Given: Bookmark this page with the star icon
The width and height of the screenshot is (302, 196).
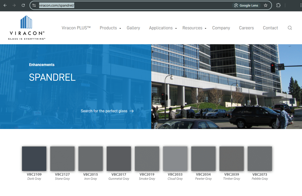Looking at the screenshot, I should 266,5.
